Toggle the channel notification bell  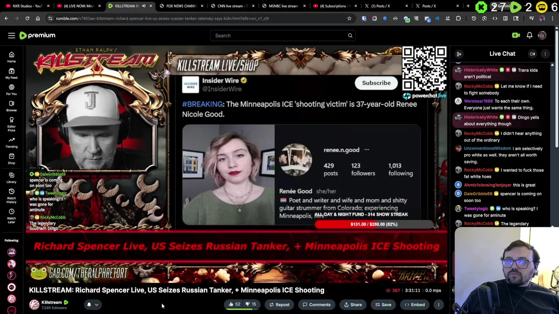[x=89, y=304]
